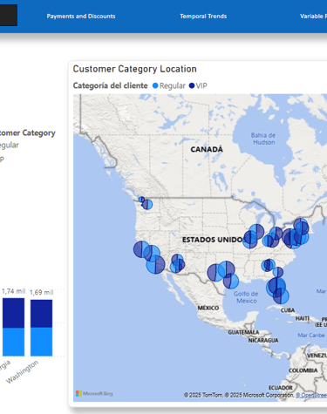The width and height of the screenshot is (327, 414).
Task: Click the Washington axis label
Action: (x=23, y=371)
